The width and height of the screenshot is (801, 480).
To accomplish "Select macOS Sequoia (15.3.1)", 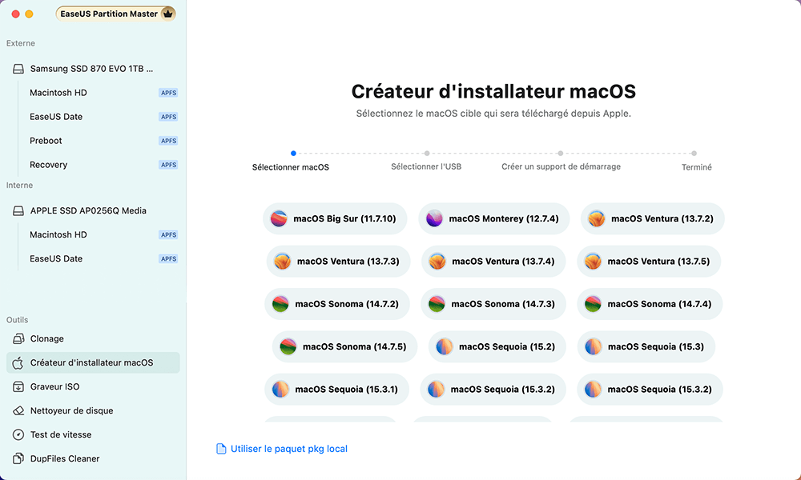I will coord(336,390).
